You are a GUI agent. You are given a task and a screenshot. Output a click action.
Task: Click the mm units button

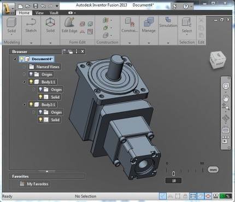(x=213, y=170)
